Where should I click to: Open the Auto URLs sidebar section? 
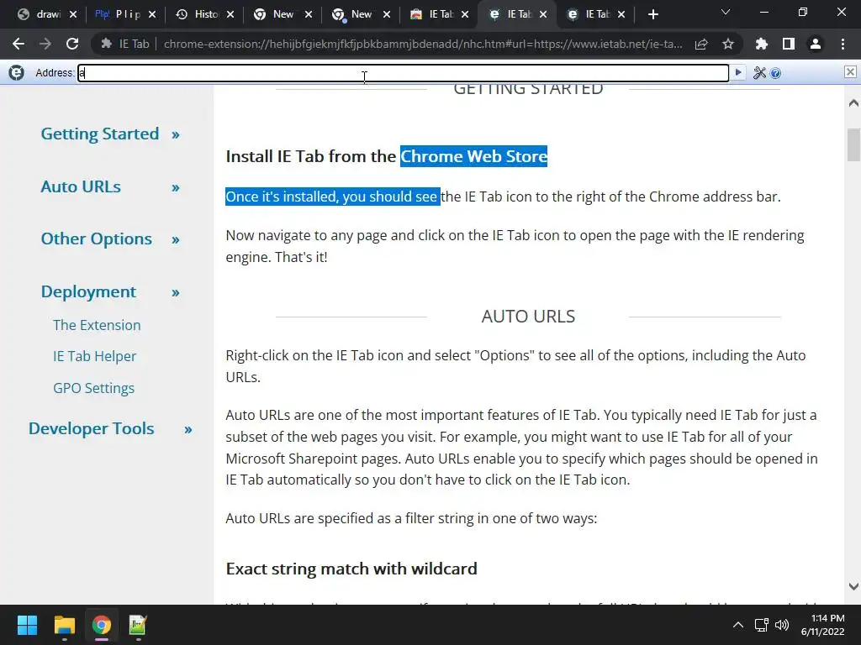[x=81, y=186]
